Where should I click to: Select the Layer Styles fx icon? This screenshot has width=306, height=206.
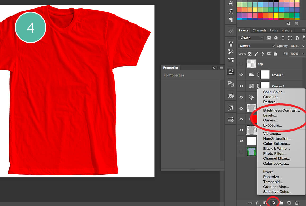pos(257,203)
